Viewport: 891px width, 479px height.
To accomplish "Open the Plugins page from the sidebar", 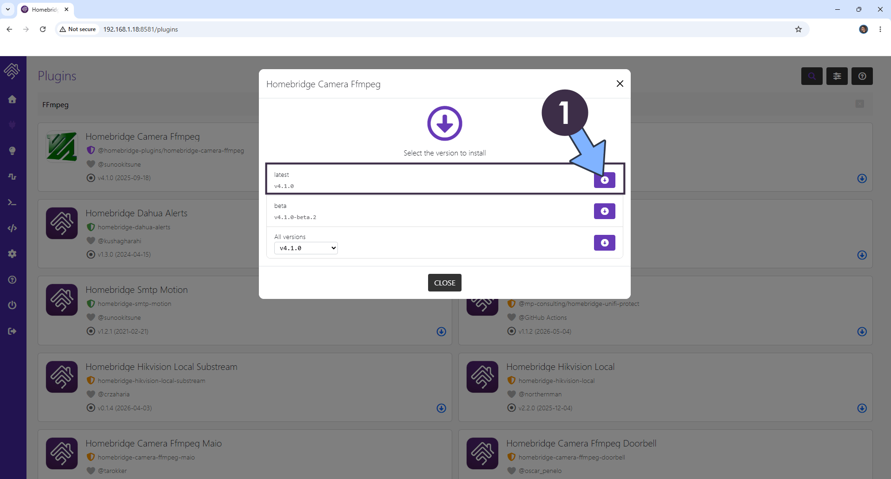I will [x=13, y=125].
